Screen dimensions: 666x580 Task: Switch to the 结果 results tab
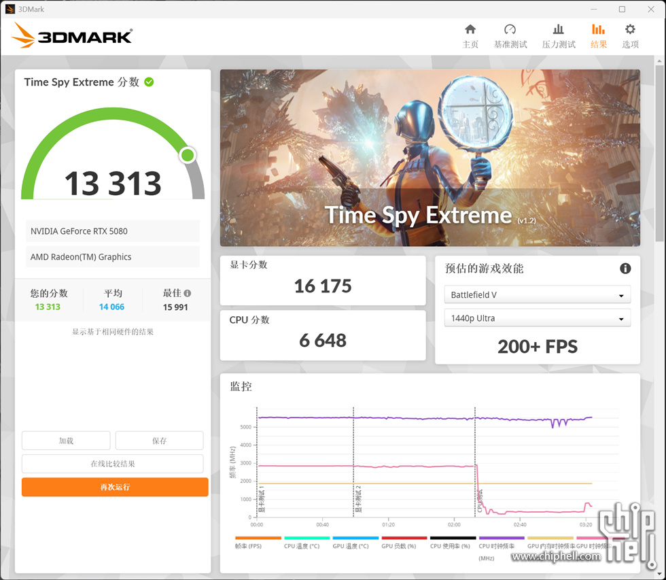(599, 36)
